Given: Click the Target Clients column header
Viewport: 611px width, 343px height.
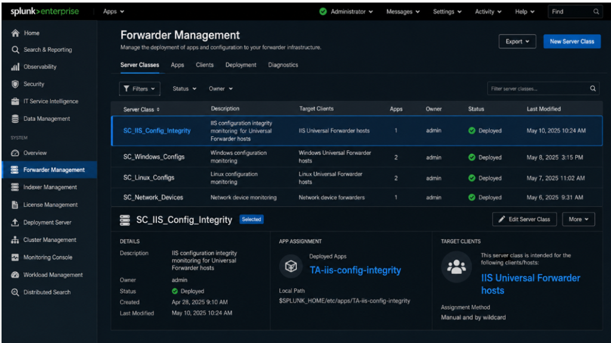Looking at the screenshot, I should [316, 109].
